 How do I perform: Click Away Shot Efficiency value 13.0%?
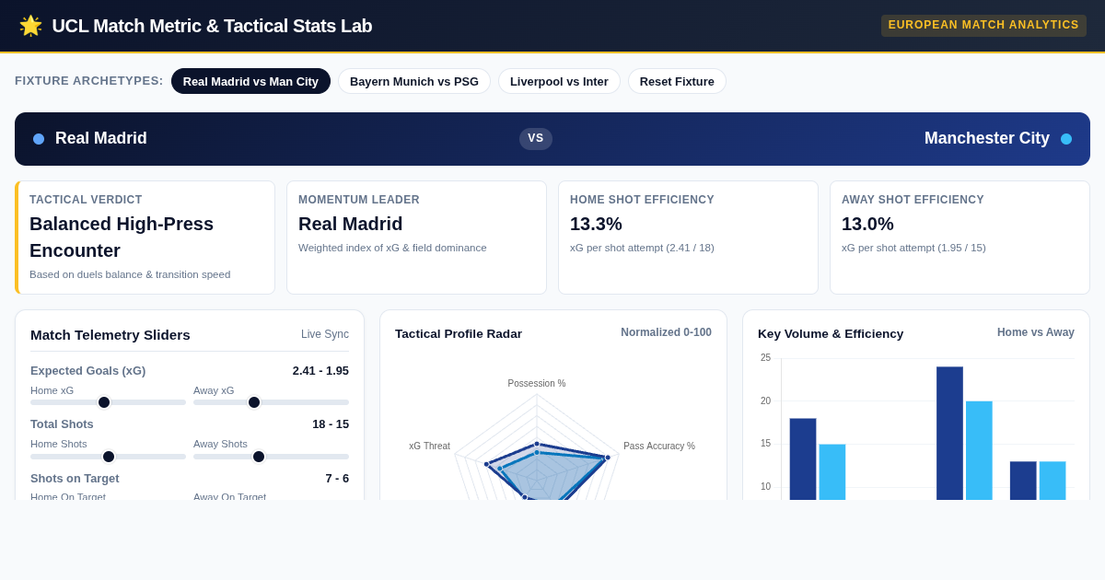pyautogui.click(x=867, y=224)
